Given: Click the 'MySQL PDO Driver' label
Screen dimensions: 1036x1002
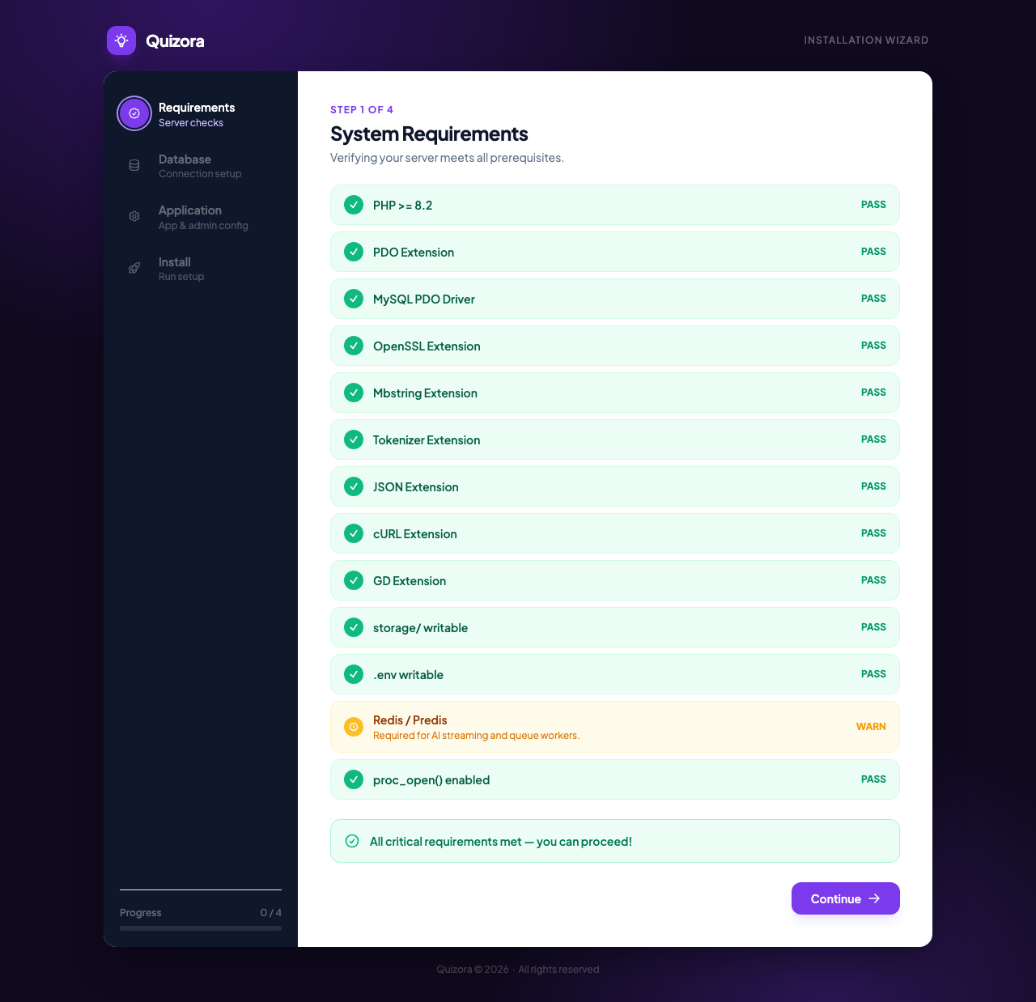Looking at the screenshot, I should pos(423,299).
